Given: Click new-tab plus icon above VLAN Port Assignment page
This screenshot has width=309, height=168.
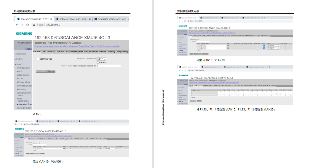Looking at the screenshot, I should 269,67.
